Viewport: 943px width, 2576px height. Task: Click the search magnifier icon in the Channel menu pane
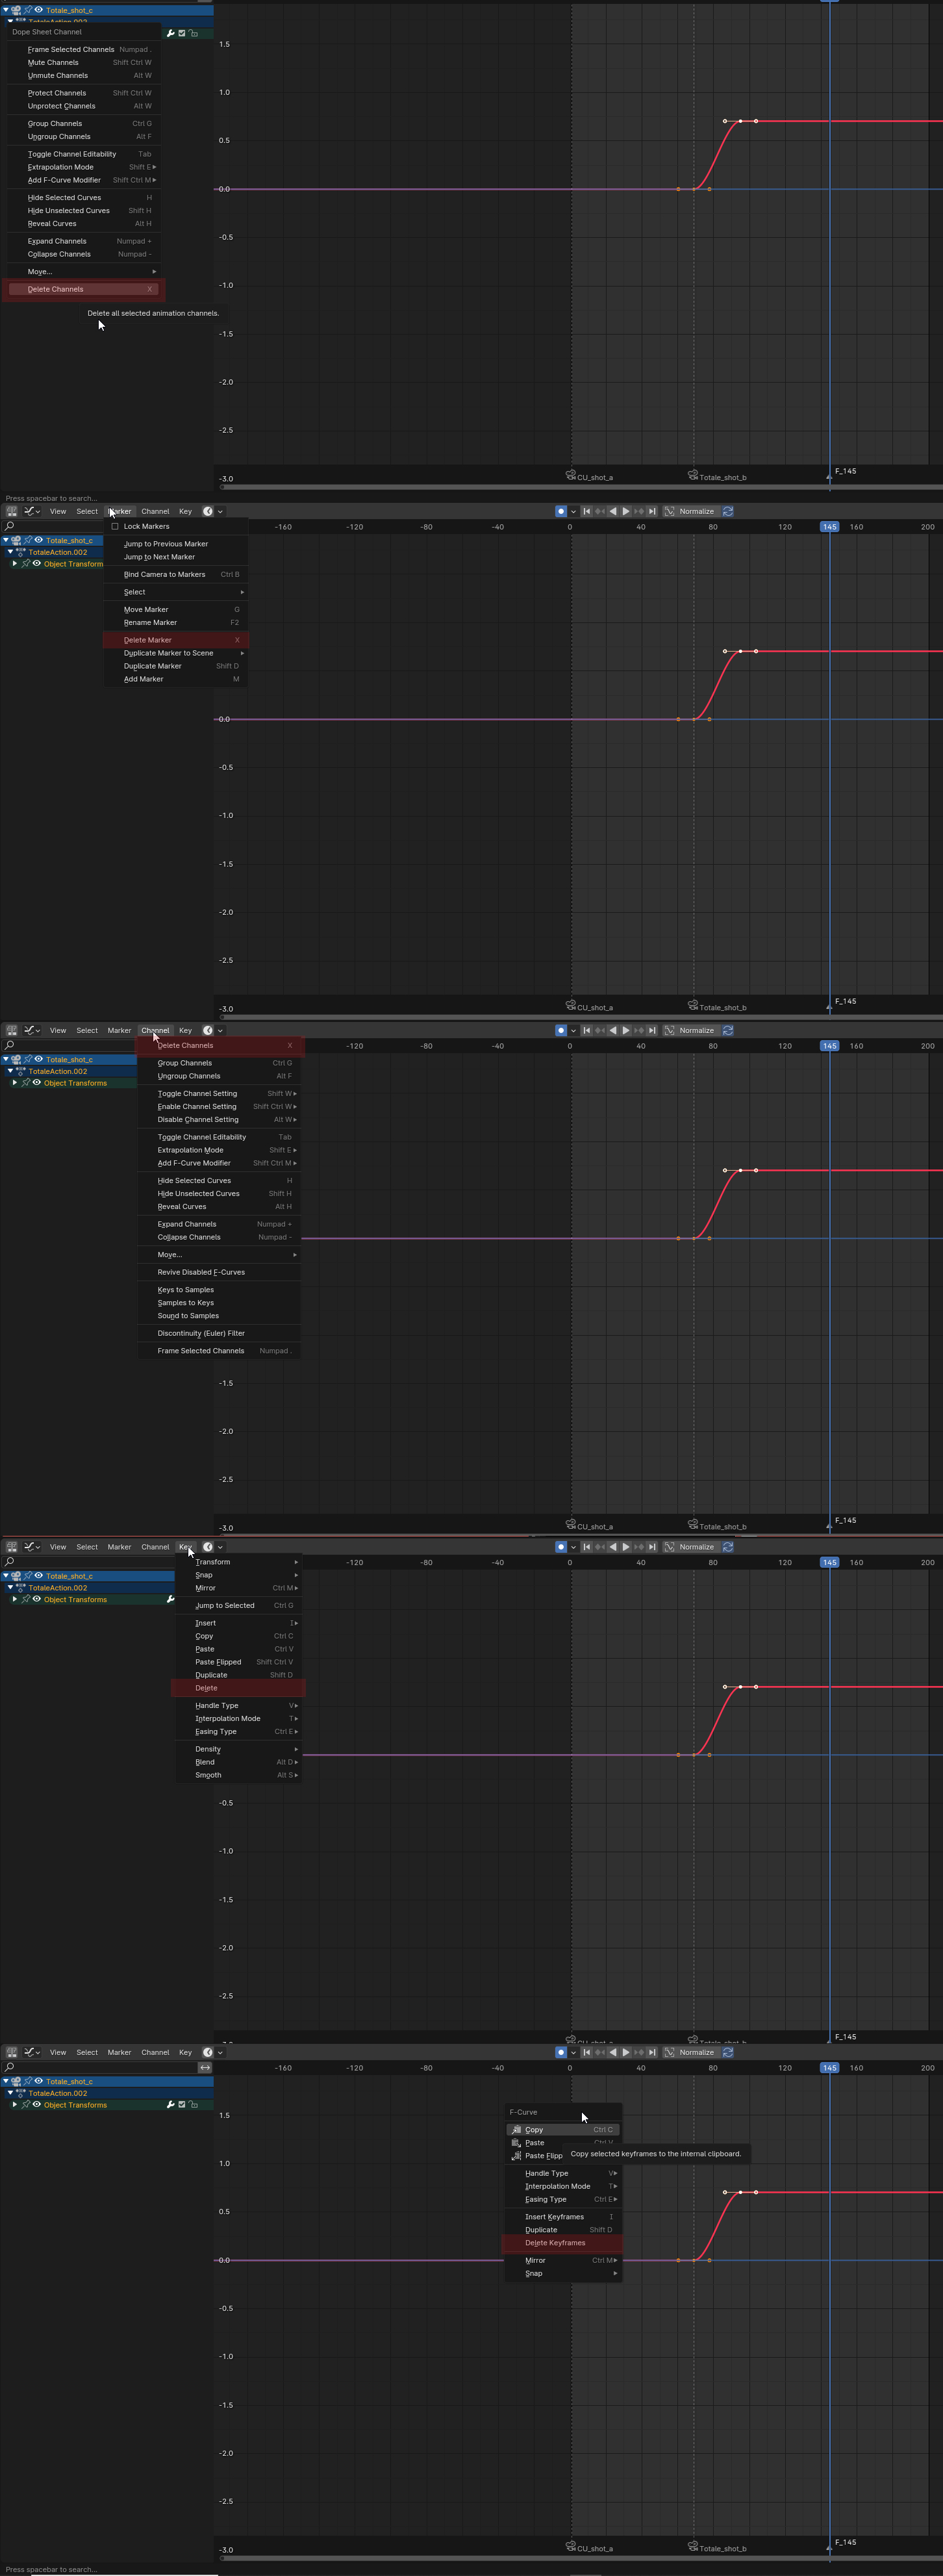[9, 1045]
